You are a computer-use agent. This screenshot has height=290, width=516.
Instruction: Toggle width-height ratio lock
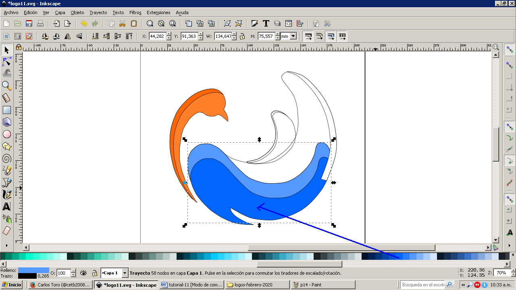pyautogui.click(x=242, y=36)
